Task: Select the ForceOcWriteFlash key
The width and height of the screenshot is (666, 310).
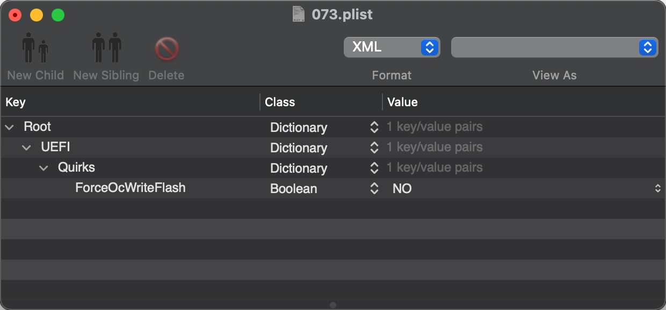Action: pyautogui.click(x=131, y=188)
